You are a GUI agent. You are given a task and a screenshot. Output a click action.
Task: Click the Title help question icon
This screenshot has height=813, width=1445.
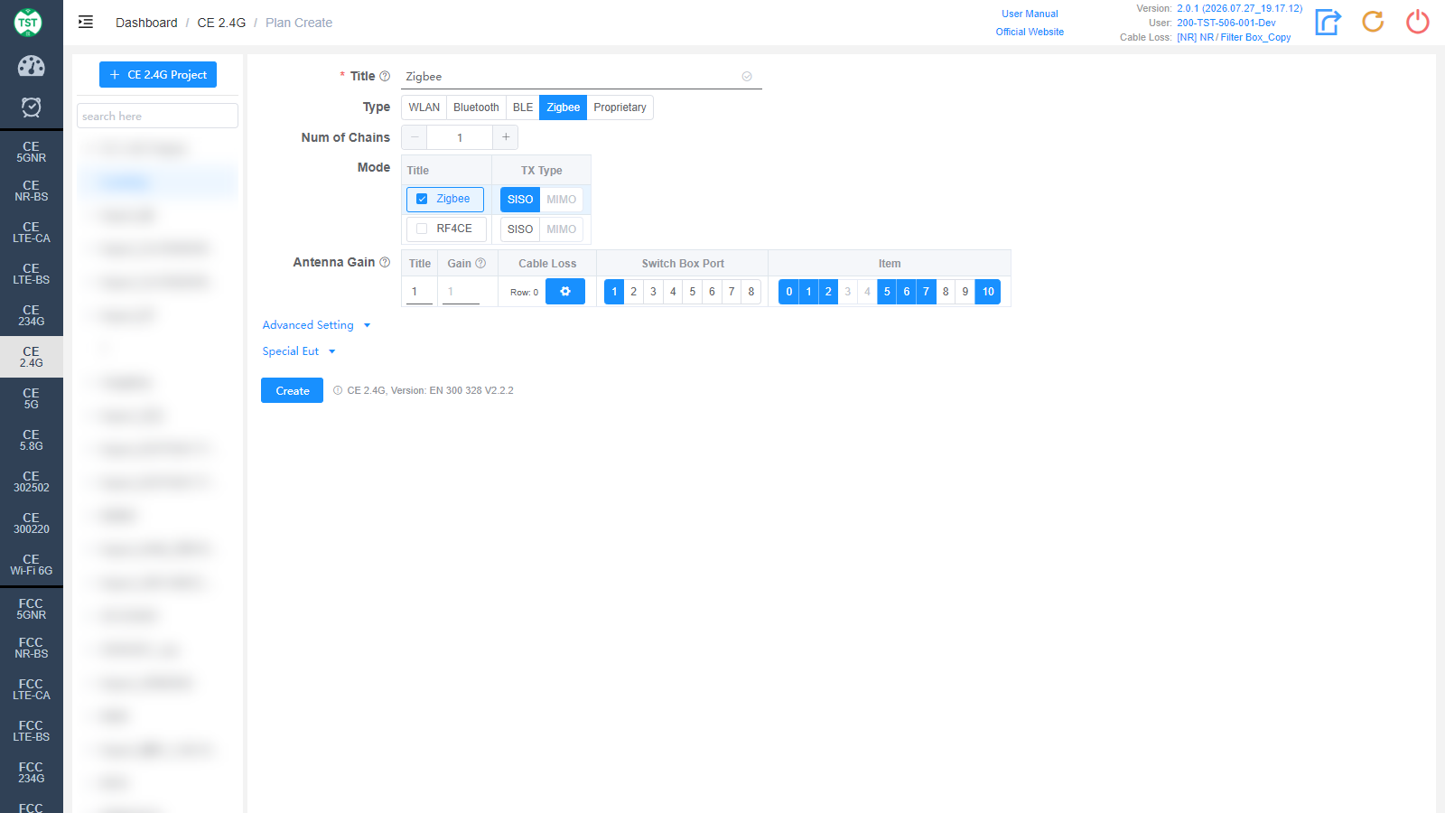point(385,77)
